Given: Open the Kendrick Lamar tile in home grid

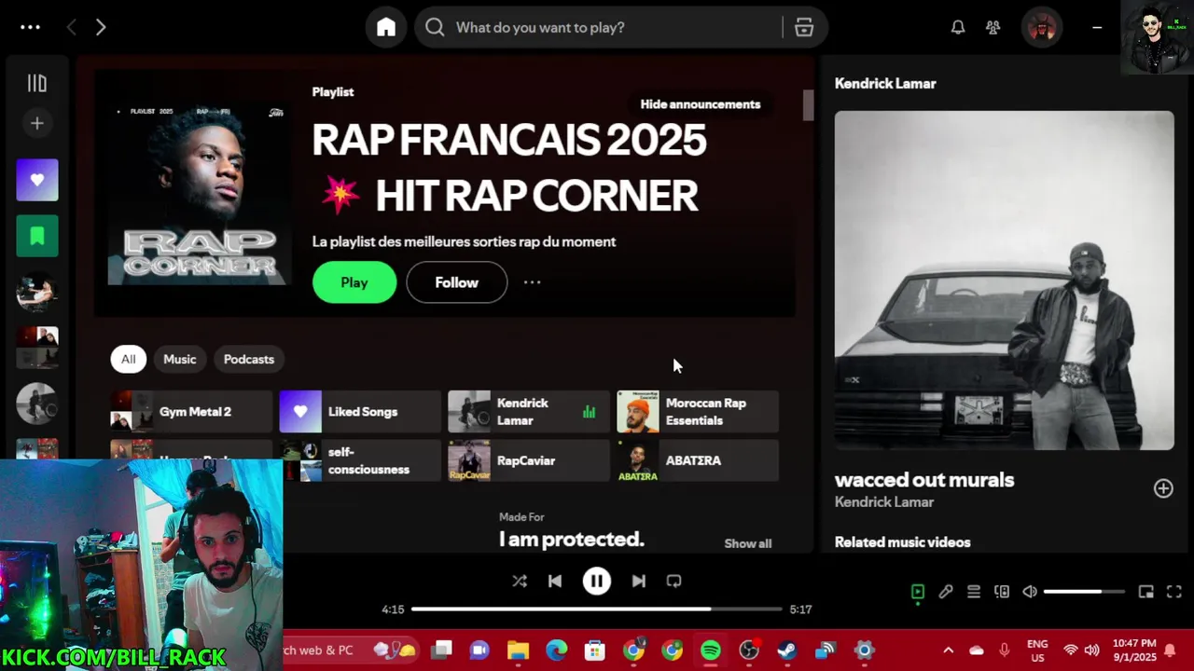Looking at the screenshot, I should pyautogui.click(x=529, y=412).
